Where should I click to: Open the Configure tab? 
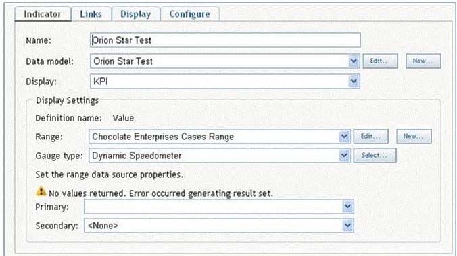[189, 14]
